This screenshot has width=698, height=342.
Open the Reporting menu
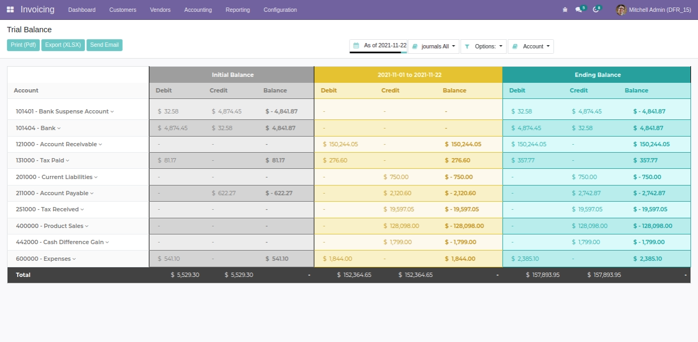pos(238,10)
